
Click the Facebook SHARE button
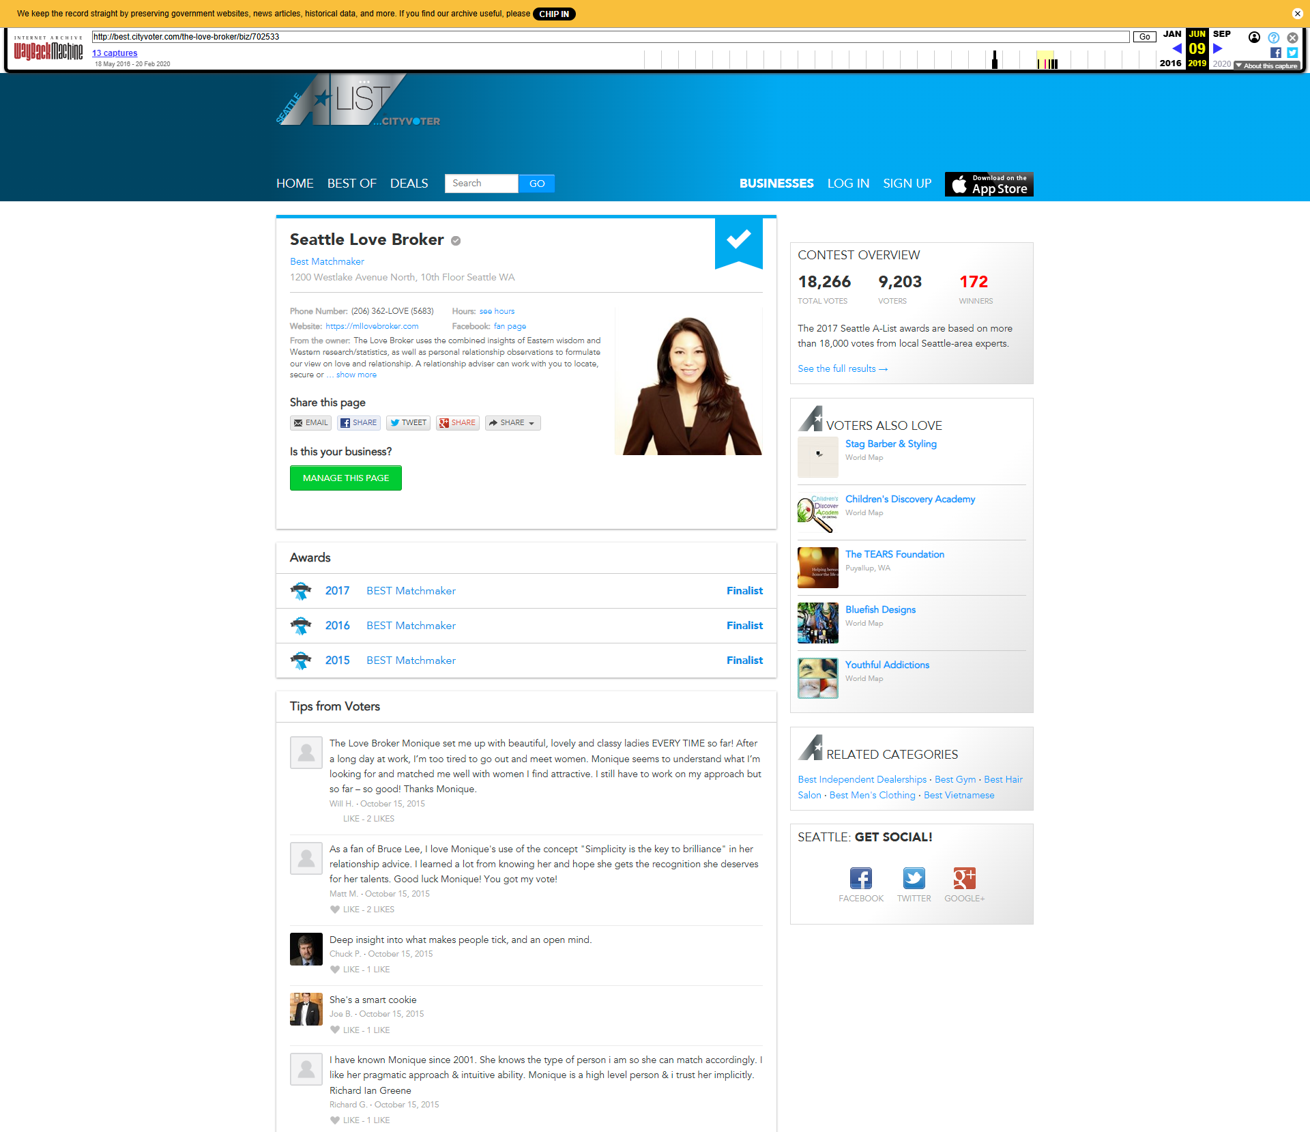tap(358, 423)
